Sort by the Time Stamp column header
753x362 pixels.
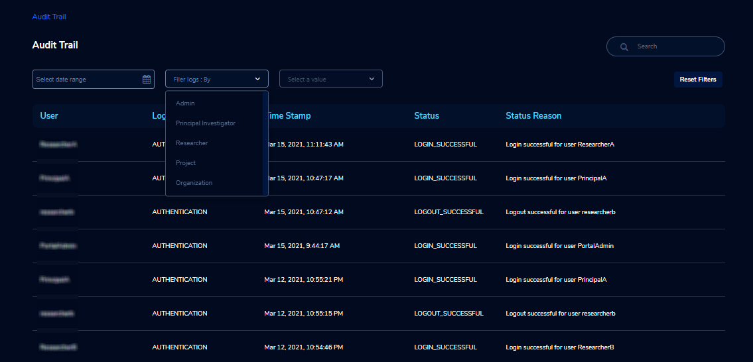tap(288, 116)
